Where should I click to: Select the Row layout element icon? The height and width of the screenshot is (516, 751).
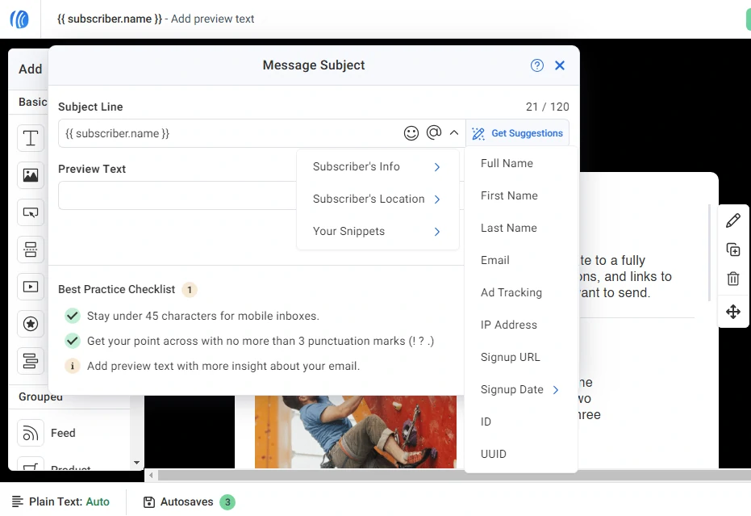(31, 361)
